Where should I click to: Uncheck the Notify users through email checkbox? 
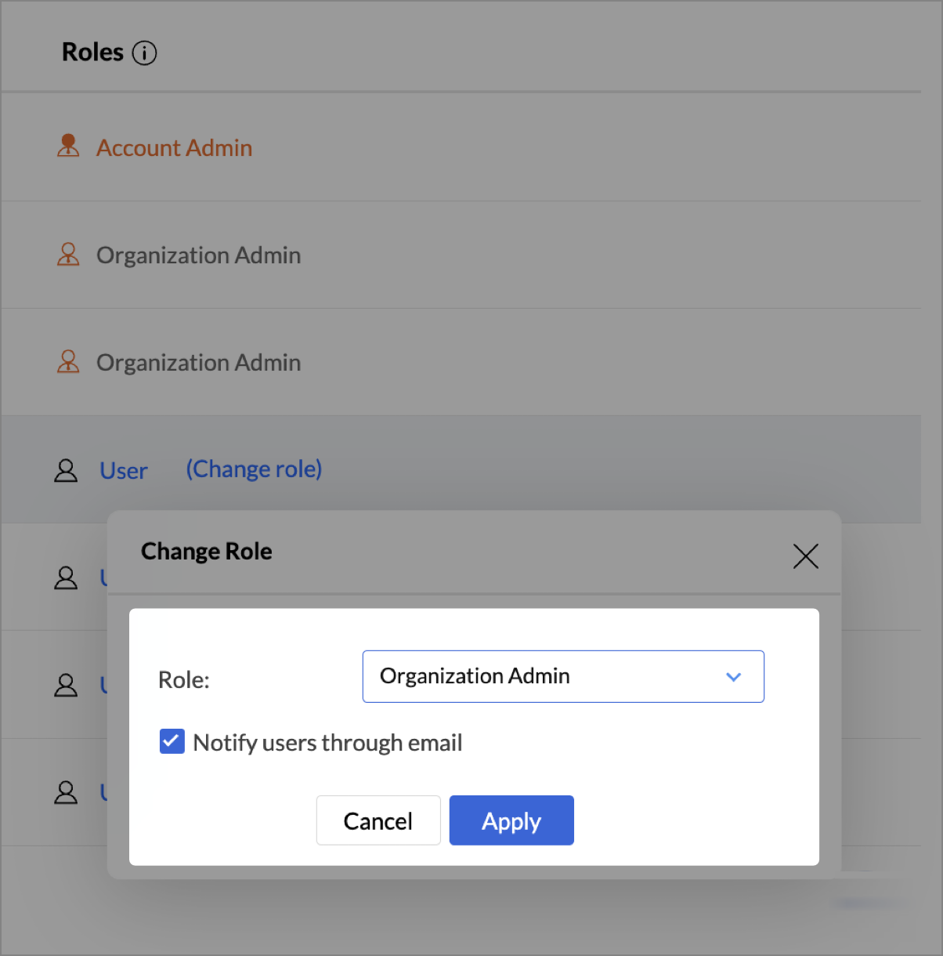[172, 741]
